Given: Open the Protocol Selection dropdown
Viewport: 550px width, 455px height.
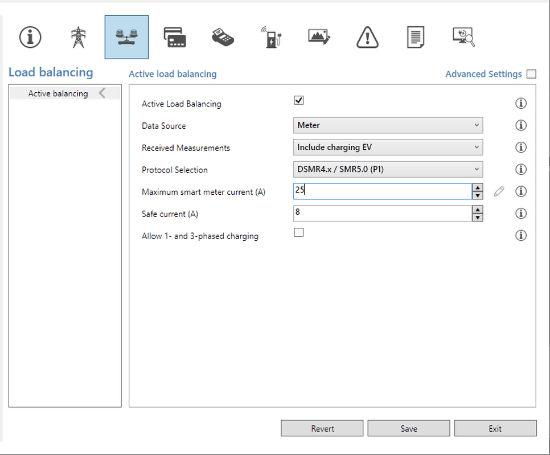Looking at the screenshot, I should click(388, 170).
